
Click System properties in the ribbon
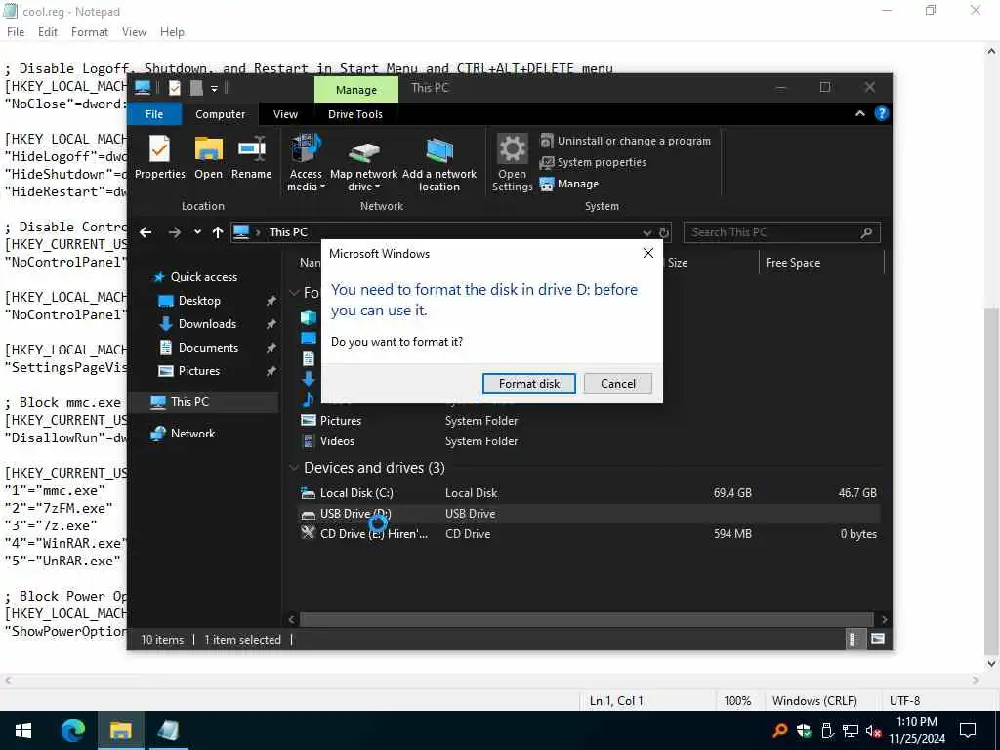coord(593,162)
